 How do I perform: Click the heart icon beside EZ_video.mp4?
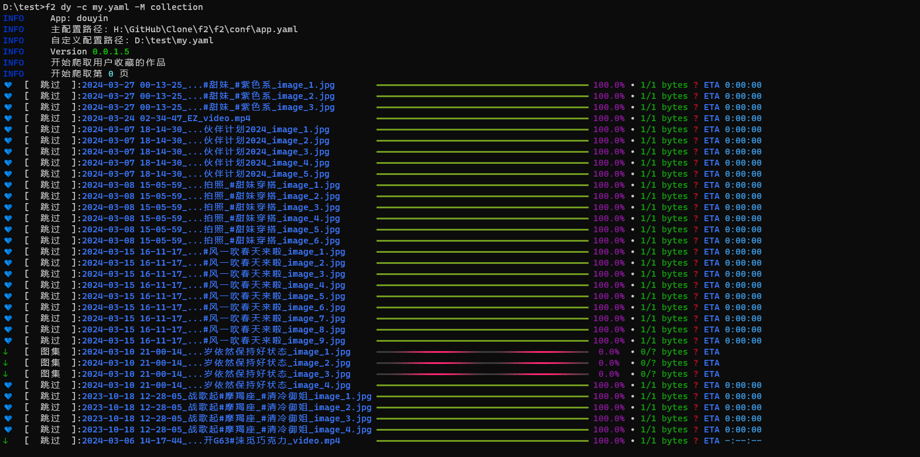[8, 118]
